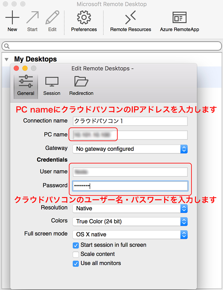The width and height of the screenshot is (223, 290).
Task: Click the My Desktops heading
Action: pyautogui.click(x=35, y=59)
